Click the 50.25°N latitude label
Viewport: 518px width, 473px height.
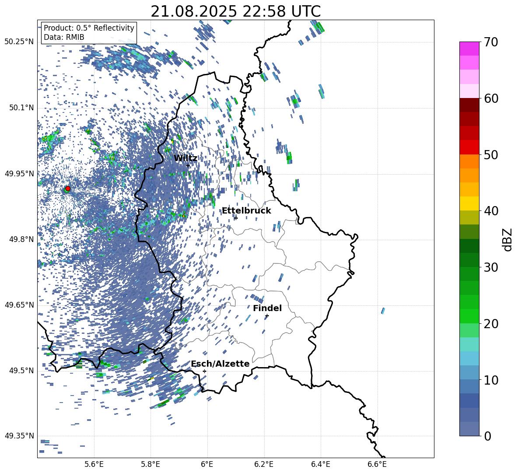tap(19, 42)
